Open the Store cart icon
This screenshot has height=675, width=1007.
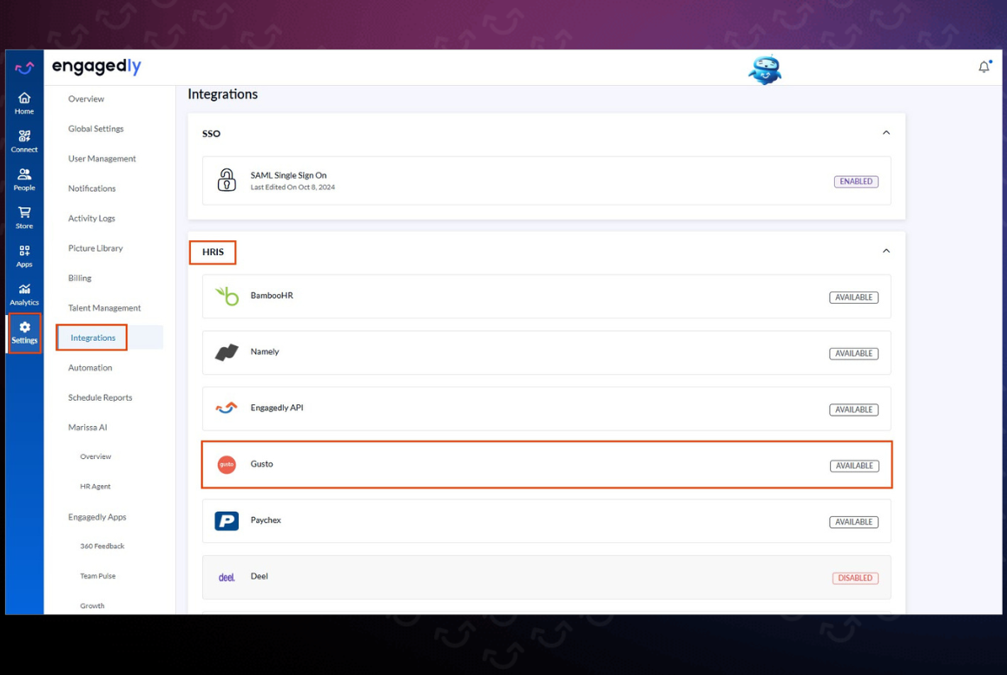click(x=24, y=212)
